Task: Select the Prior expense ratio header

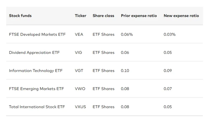Action: click(139, 16)
